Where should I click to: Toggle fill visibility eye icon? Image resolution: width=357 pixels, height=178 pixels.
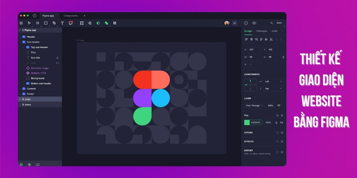[x=282, y=122]
